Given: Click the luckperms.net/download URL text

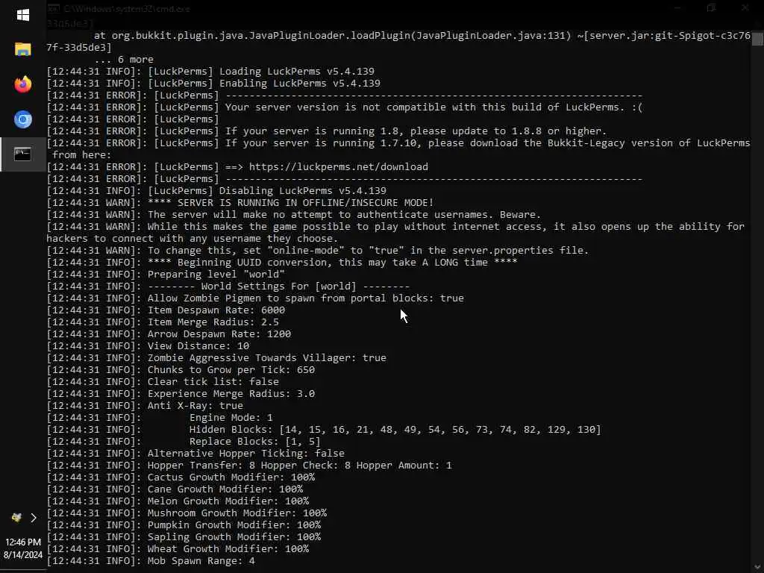Looking at the screenshot, I should click(x=338, y=166).
